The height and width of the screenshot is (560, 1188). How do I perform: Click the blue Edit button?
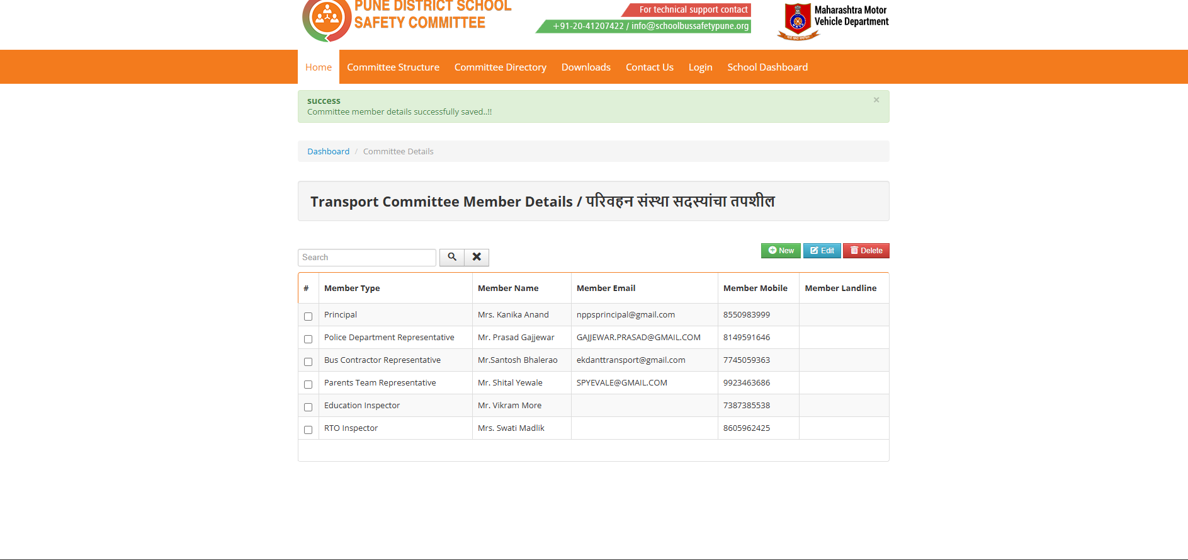click(822, 251)
